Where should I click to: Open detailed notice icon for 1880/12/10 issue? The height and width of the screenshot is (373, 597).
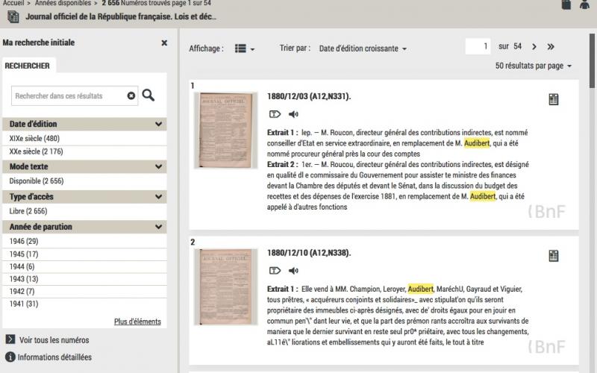click(553, 256)
